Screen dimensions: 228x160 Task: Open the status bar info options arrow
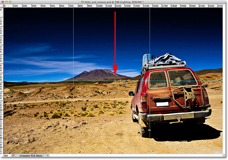pos(48,155)
